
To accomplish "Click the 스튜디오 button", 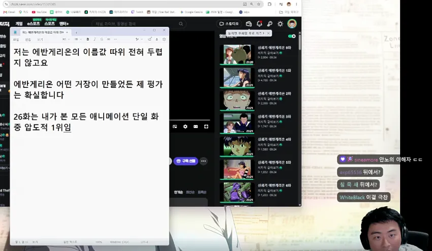I will pos(229,24).
